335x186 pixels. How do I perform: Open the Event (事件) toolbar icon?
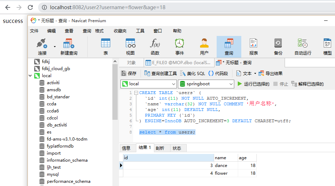point(179,47)
